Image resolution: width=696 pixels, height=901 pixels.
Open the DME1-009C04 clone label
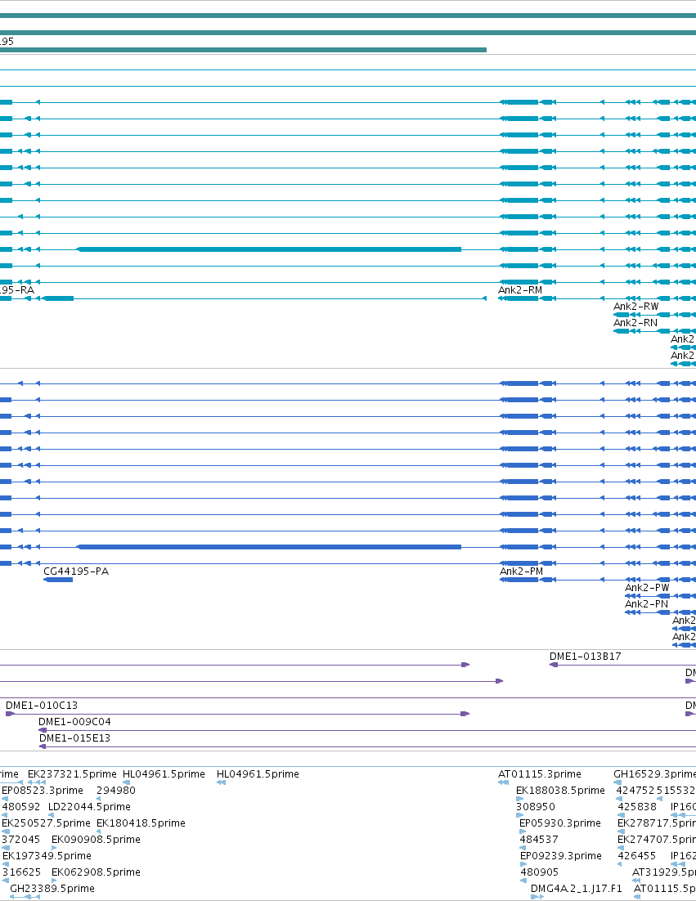tap(74, 722)
